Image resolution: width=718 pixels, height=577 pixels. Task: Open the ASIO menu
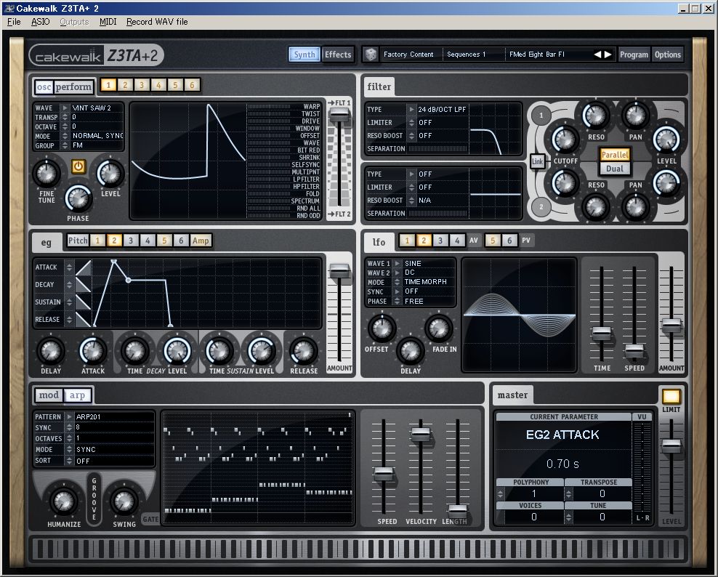click(x=40, y=22)
